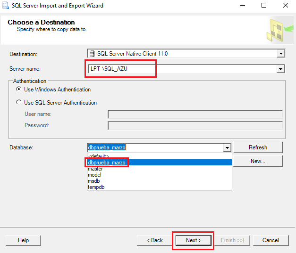Click the 'Authentication' group label

coord(30,81)
